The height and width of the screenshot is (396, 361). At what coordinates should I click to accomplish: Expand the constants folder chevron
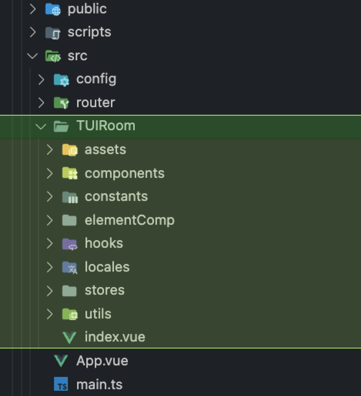click(50, 197)
